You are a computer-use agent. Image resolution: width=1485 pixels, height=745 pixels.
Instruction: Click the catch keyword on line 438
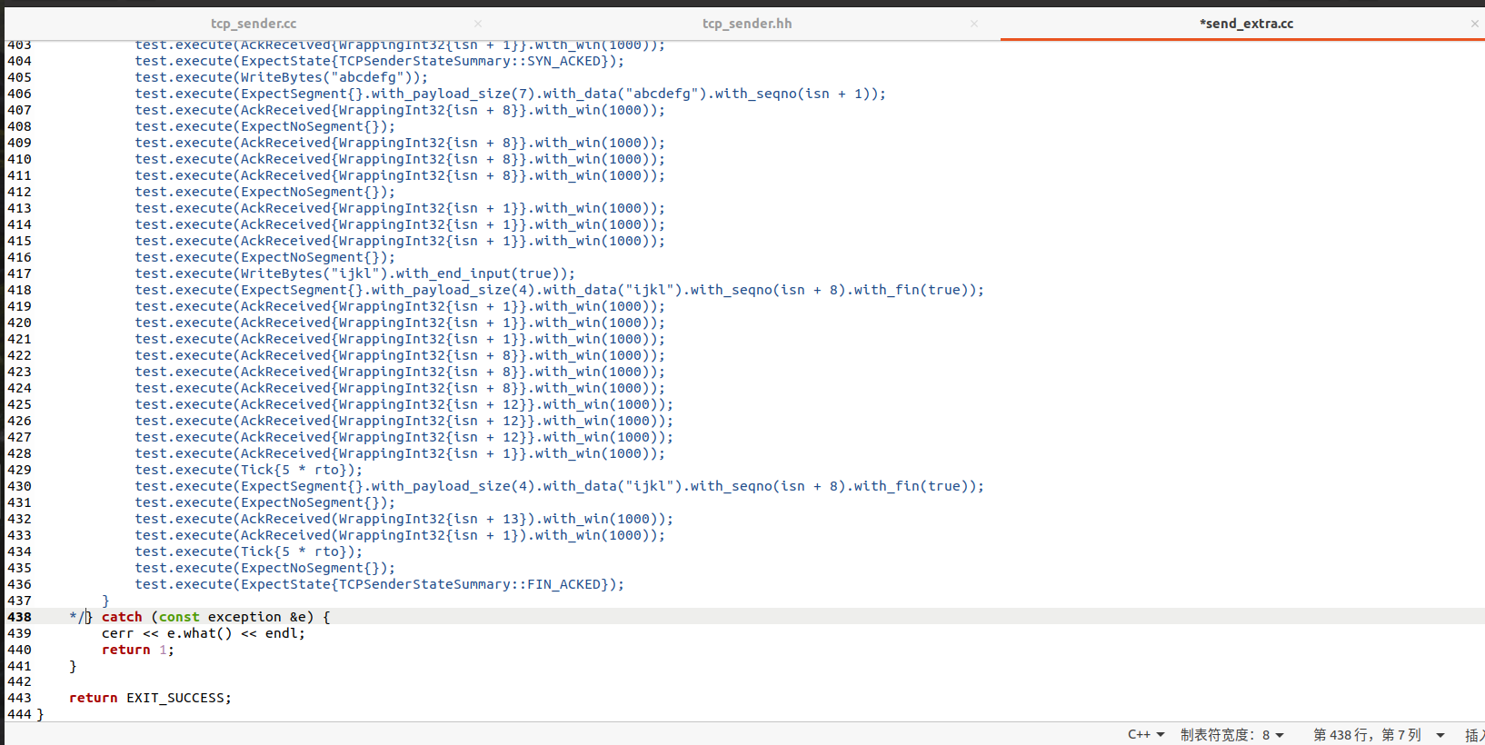pos(122,617)
